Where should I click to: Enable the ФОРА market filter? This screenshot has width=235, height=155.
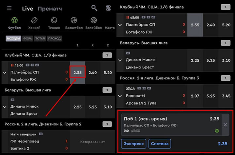[27, 38]
